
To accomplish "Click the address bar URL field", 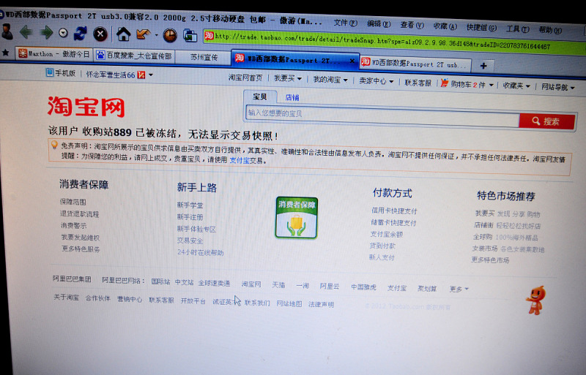I will coord(394,42).
